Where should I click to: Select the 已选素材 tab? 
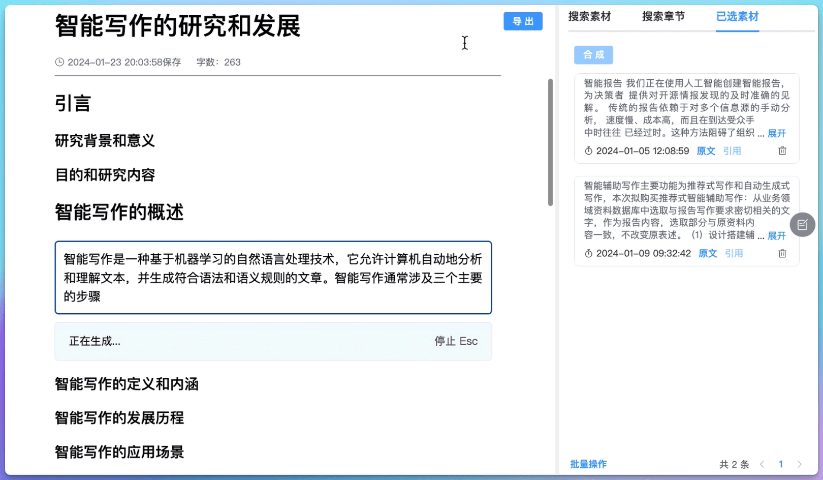(737, 16)
